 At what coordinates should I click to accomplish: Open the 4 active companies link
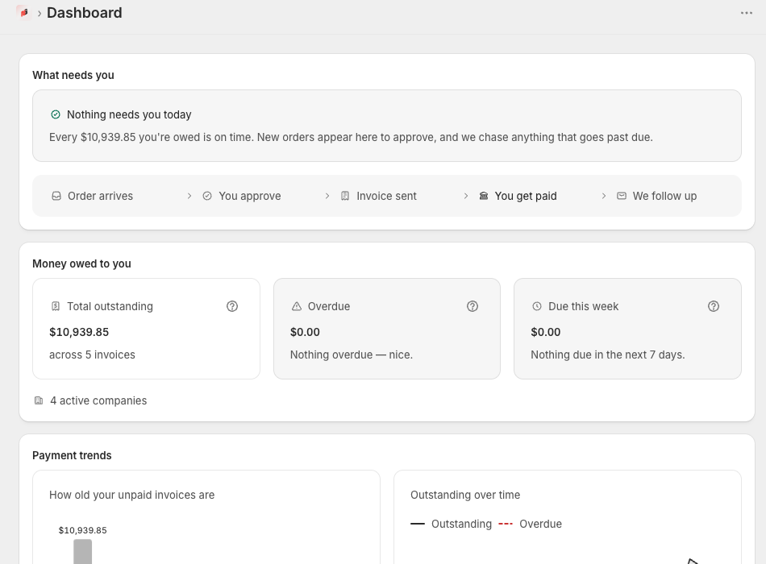point(98,400)
